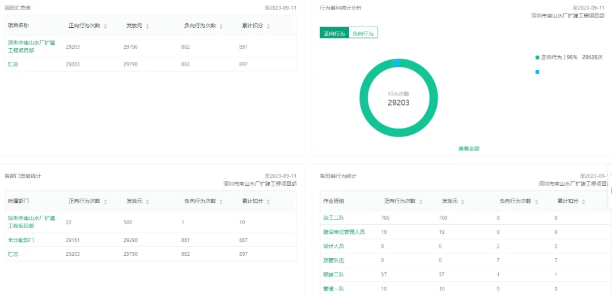The width and height of the screenshot is (612, 295).
Task: Click the 所属部门 column header
Action: coord(18,201)
